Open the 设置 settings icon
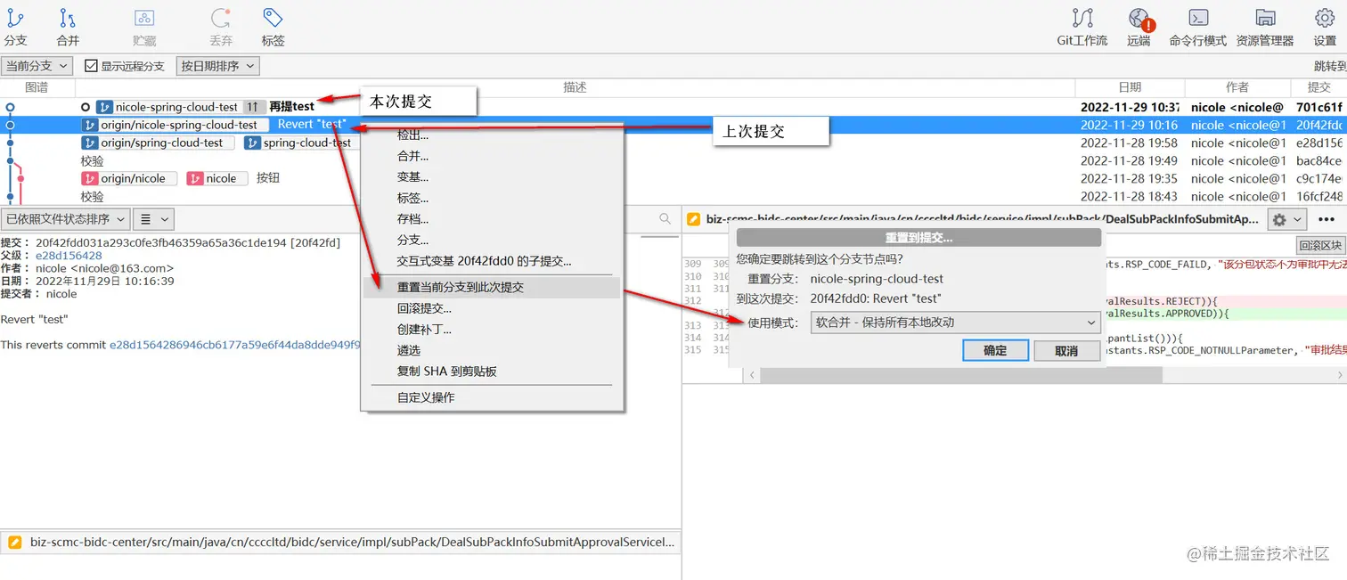This screenshot has height=580, width=1347. [1325, 28]
